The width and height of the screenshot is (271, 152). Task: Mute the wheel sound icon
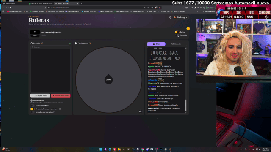(140, 111)
